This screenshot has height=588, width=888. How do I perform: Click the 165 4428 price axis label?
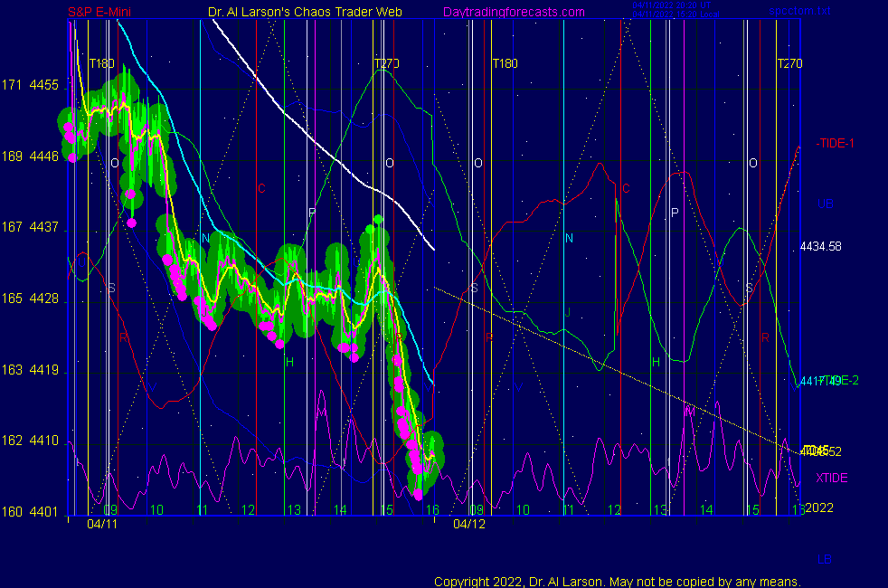[31, 299]
